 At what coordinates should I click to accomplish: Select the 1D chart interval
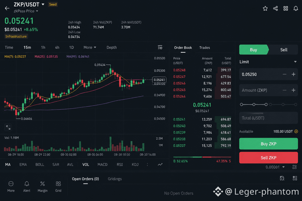tap(71, 47)
